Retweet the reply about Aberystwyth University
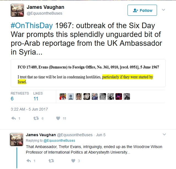Screen dimensions: 176x169 (51, 161)
